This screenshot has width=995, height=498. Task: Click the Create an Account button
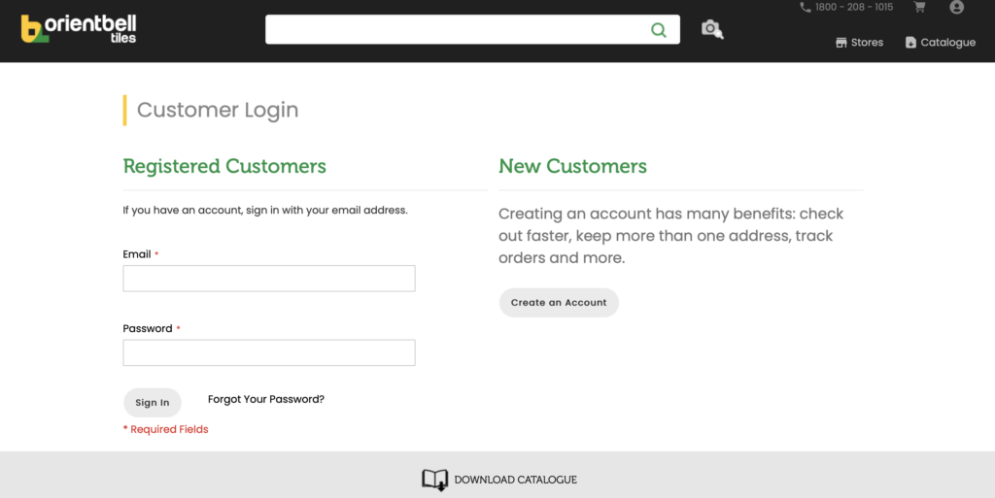coord(559,302)
